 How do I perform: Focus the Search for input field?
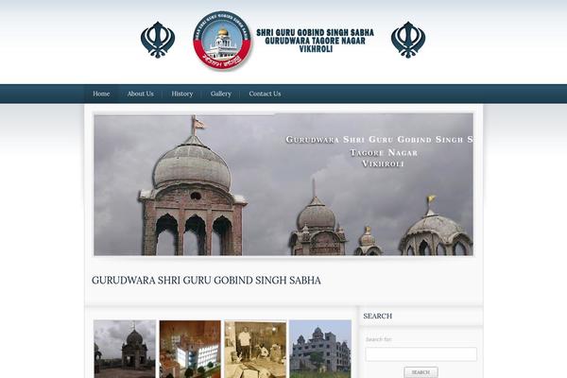coord(421,354)
